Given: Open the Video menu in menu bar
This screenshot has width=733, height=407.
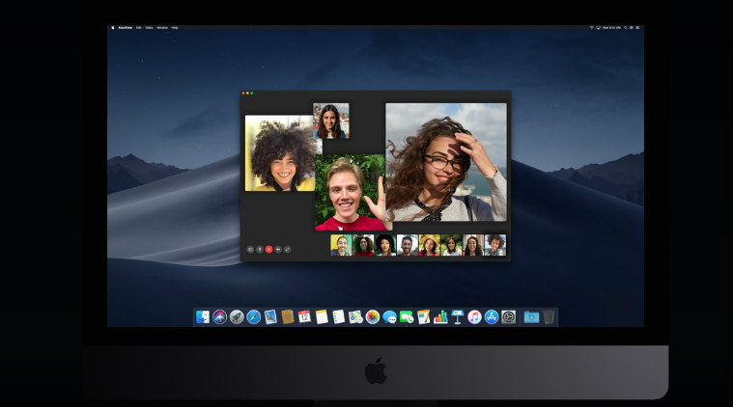Looking at the screenshot, I should pyautogui.click(x=151, y=27).
